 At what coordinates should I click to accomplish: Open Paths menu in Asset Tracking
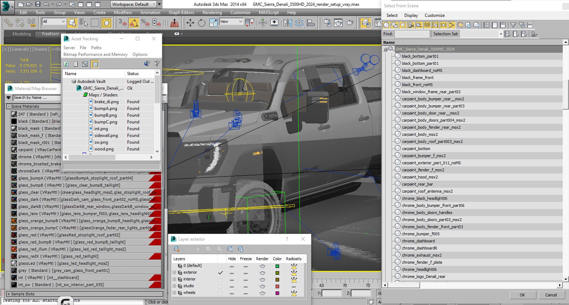point(96,48)
